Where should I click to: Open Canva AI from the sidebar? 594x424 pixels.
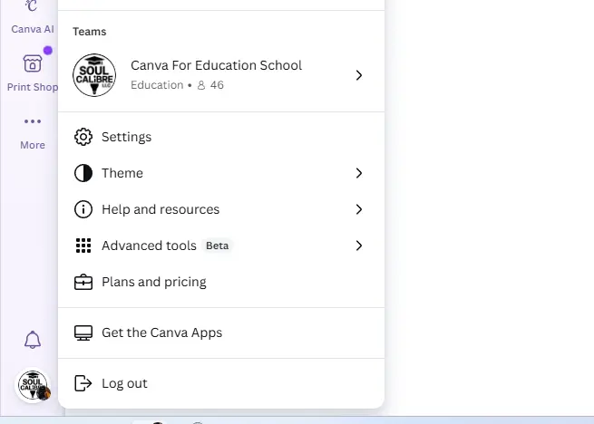33,17
